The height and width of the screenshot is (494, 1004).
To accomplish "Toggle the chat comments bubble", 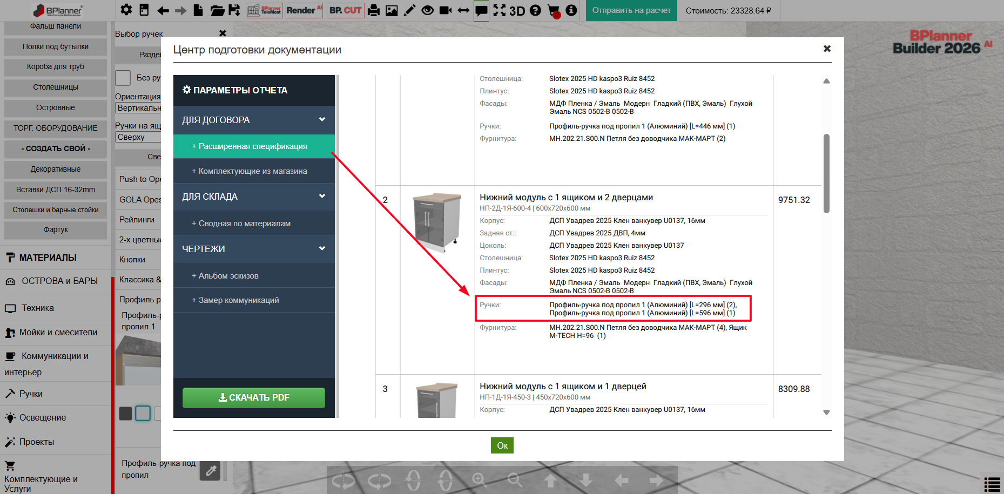I will pyautogui.click(x=481, y=10).
